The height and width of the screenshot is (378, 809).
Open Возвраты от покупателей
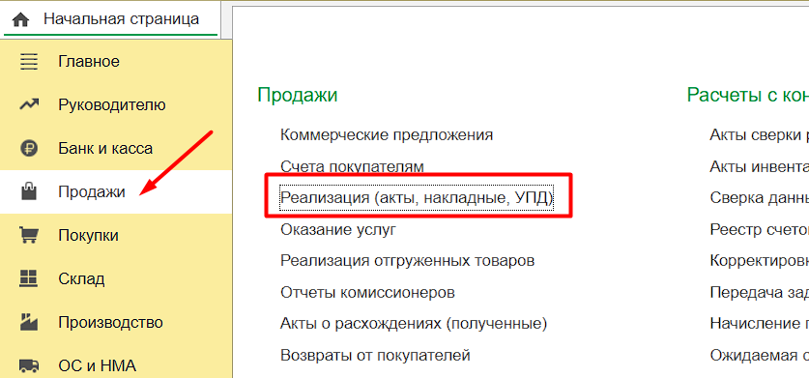[x=375, y=356]
